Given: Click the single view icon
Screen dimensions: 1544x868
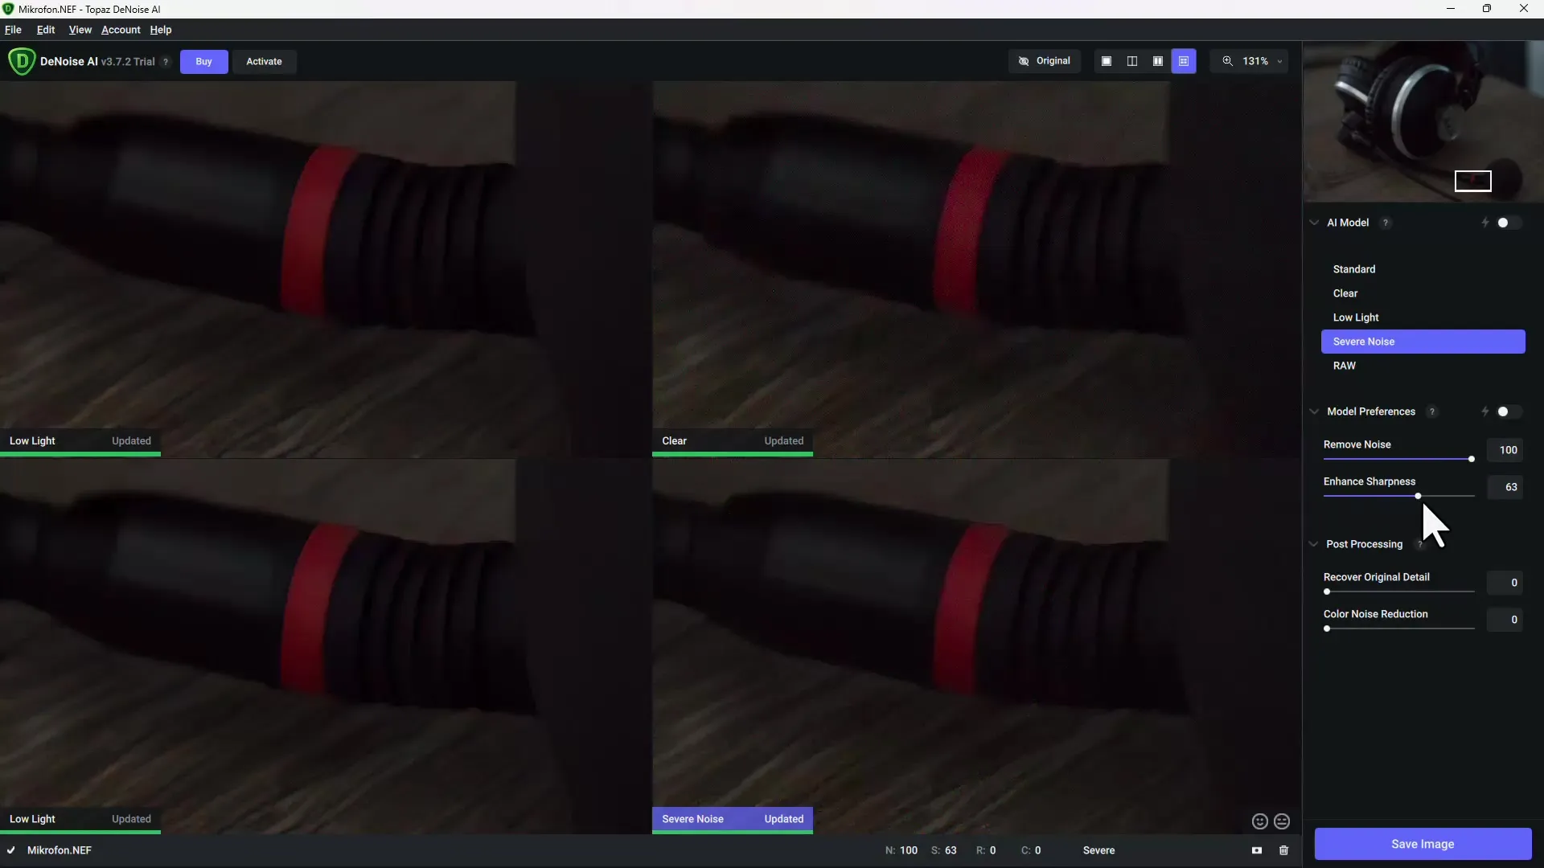Looking at the screenshot, I should tap(1106, 60).
